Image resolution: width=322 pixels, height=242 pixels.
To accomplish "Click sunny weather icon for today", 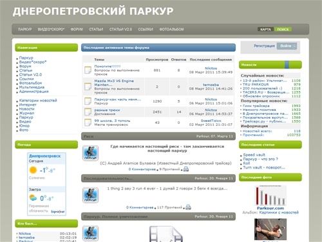I will click(33, 170).
